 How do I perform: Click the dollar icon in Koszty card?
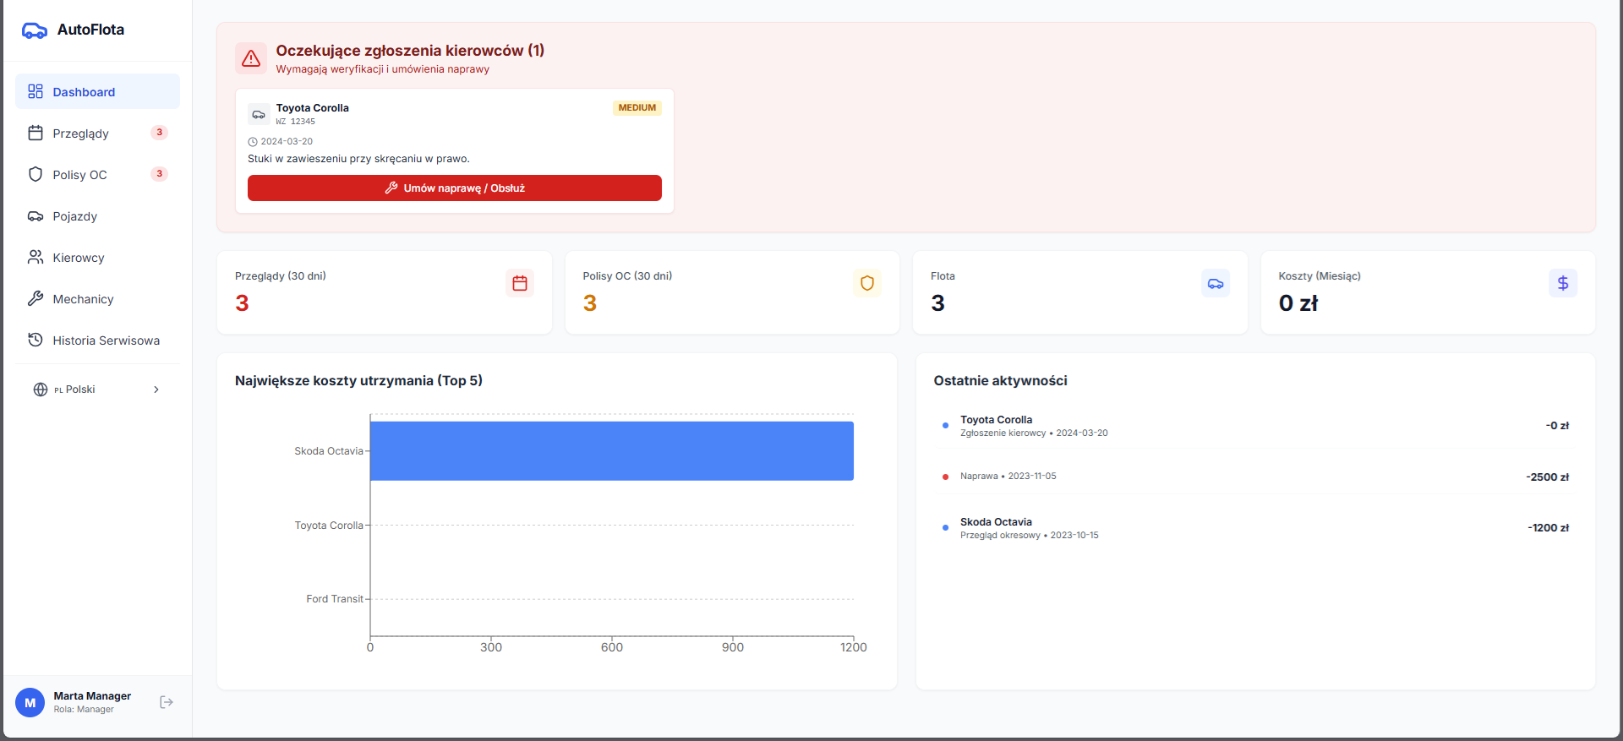(1562, 283)
